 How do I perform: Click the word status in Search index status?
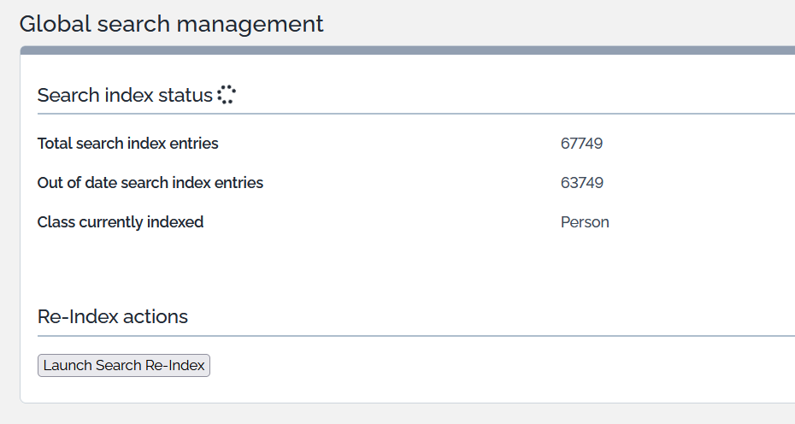tap(185, 95)
